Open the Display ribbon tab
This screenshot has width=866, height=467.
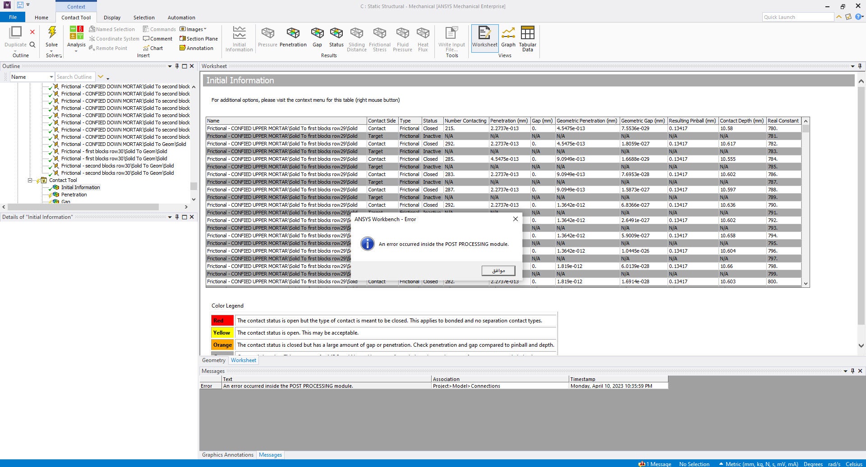(x=112, y=18)
